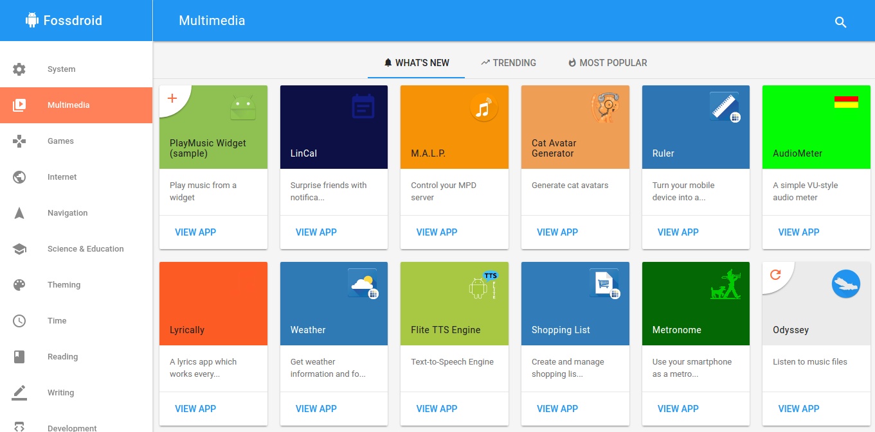
Task: Open the System category
Action: [x=76, y=69]
